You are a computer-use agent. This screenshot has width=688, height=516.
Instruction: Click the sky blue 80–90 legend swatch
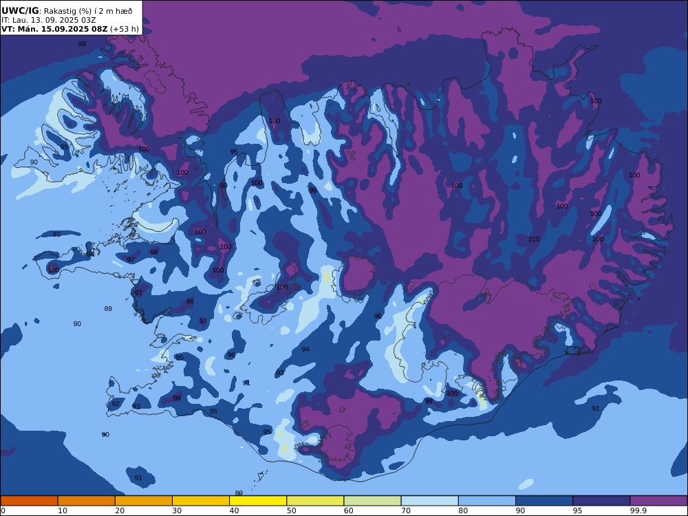487,501
